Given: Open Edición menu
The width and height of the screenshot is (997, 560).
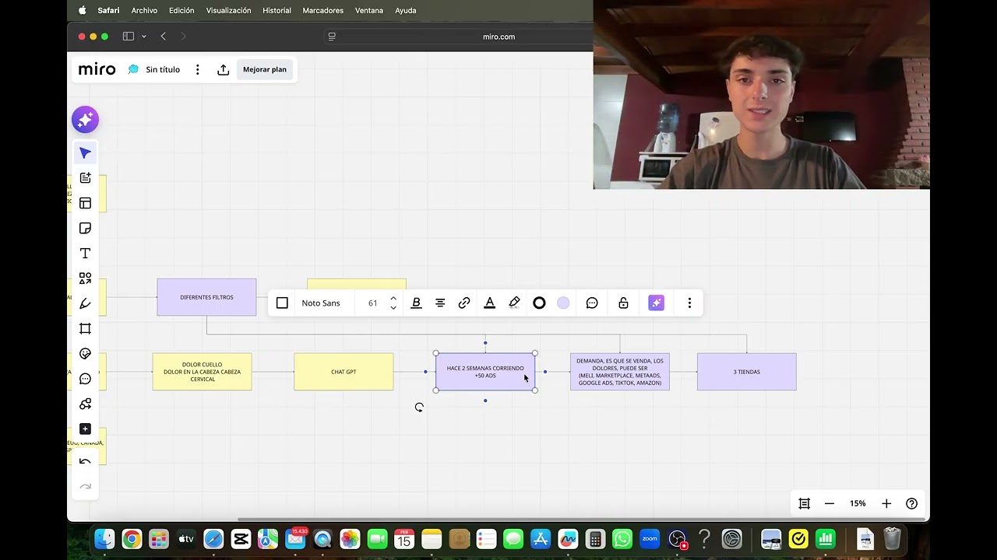Looking at the screenshot, I should pyautogui.click(x=181, y=10).
